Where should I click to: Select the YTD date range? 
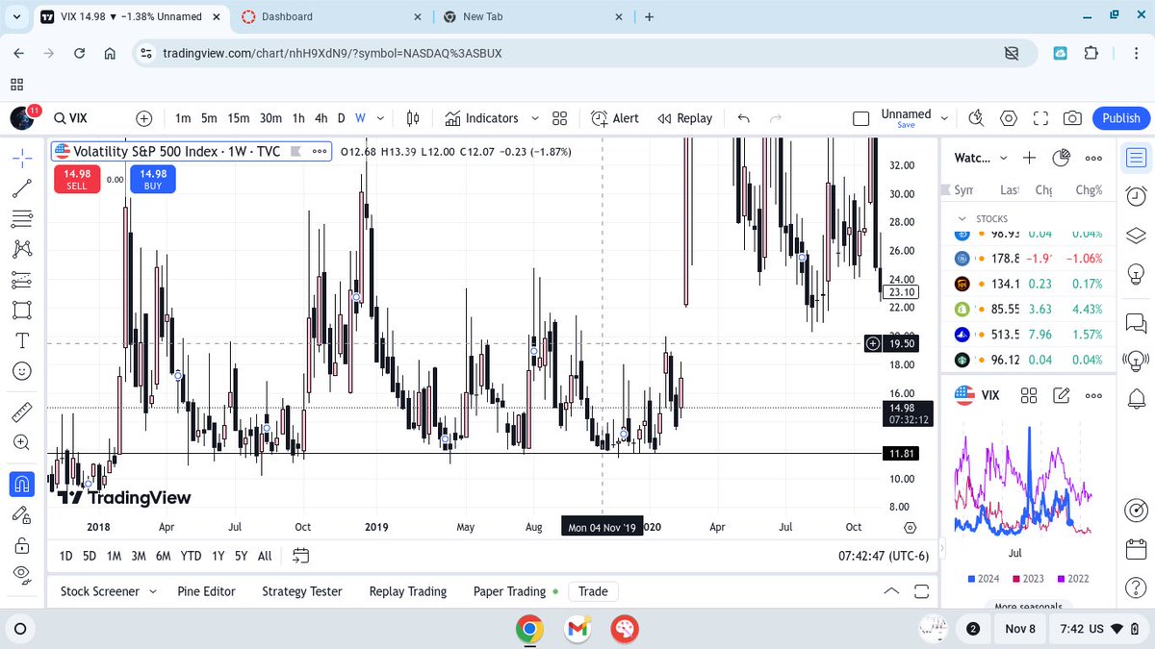tap(191, 556)
